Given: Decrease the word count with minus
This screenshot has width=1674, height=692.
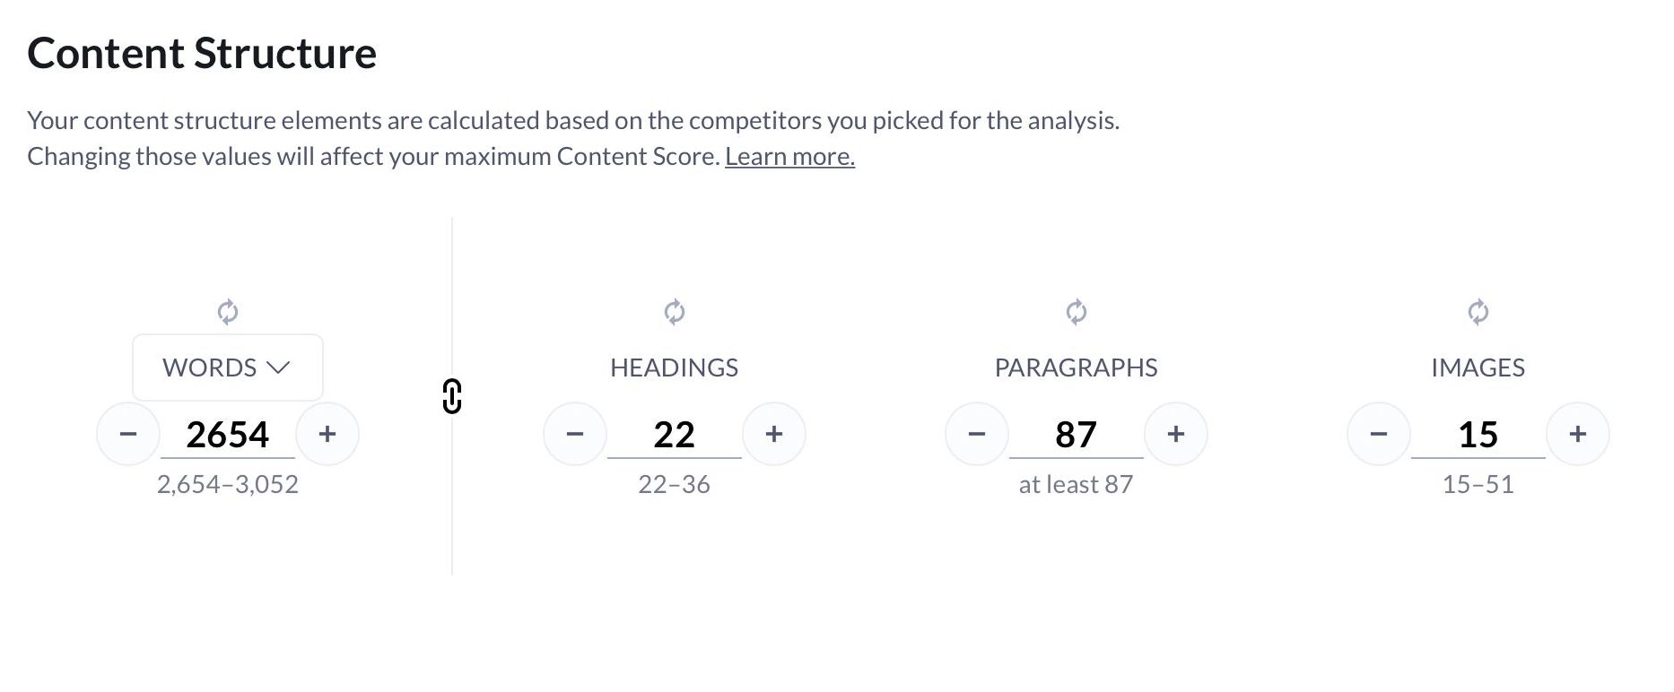Looking at the screenshot, I should 128,435.
